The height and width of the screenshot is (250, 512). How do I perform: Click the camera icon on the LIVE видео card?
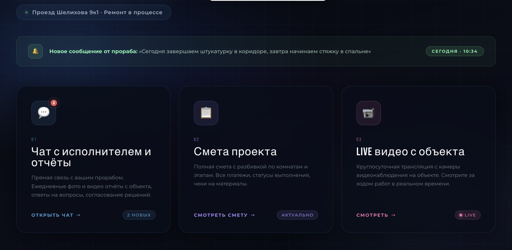(368, 113)
